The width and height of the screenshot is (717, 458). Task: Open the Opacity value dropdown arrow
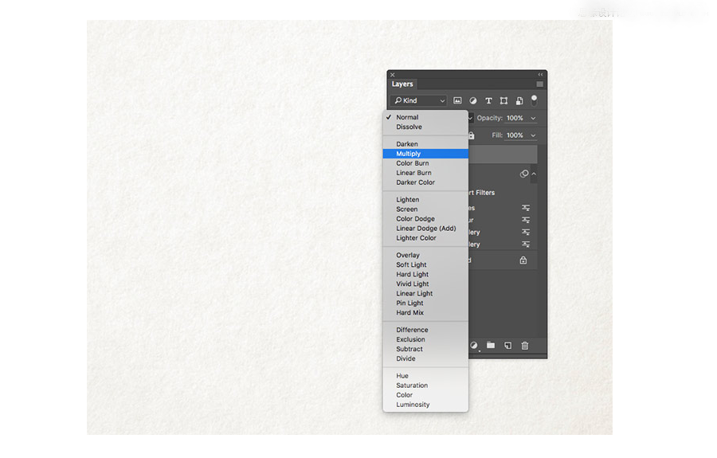(x=533, y=119)
